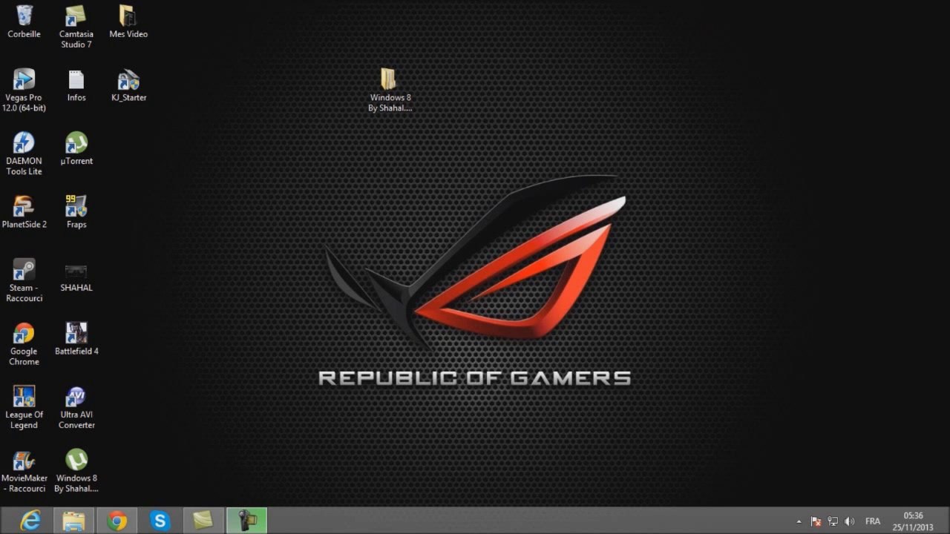Select the Windows 8 By Shahal torrent file
Viewport: 950px width, 534px height.
76,471
